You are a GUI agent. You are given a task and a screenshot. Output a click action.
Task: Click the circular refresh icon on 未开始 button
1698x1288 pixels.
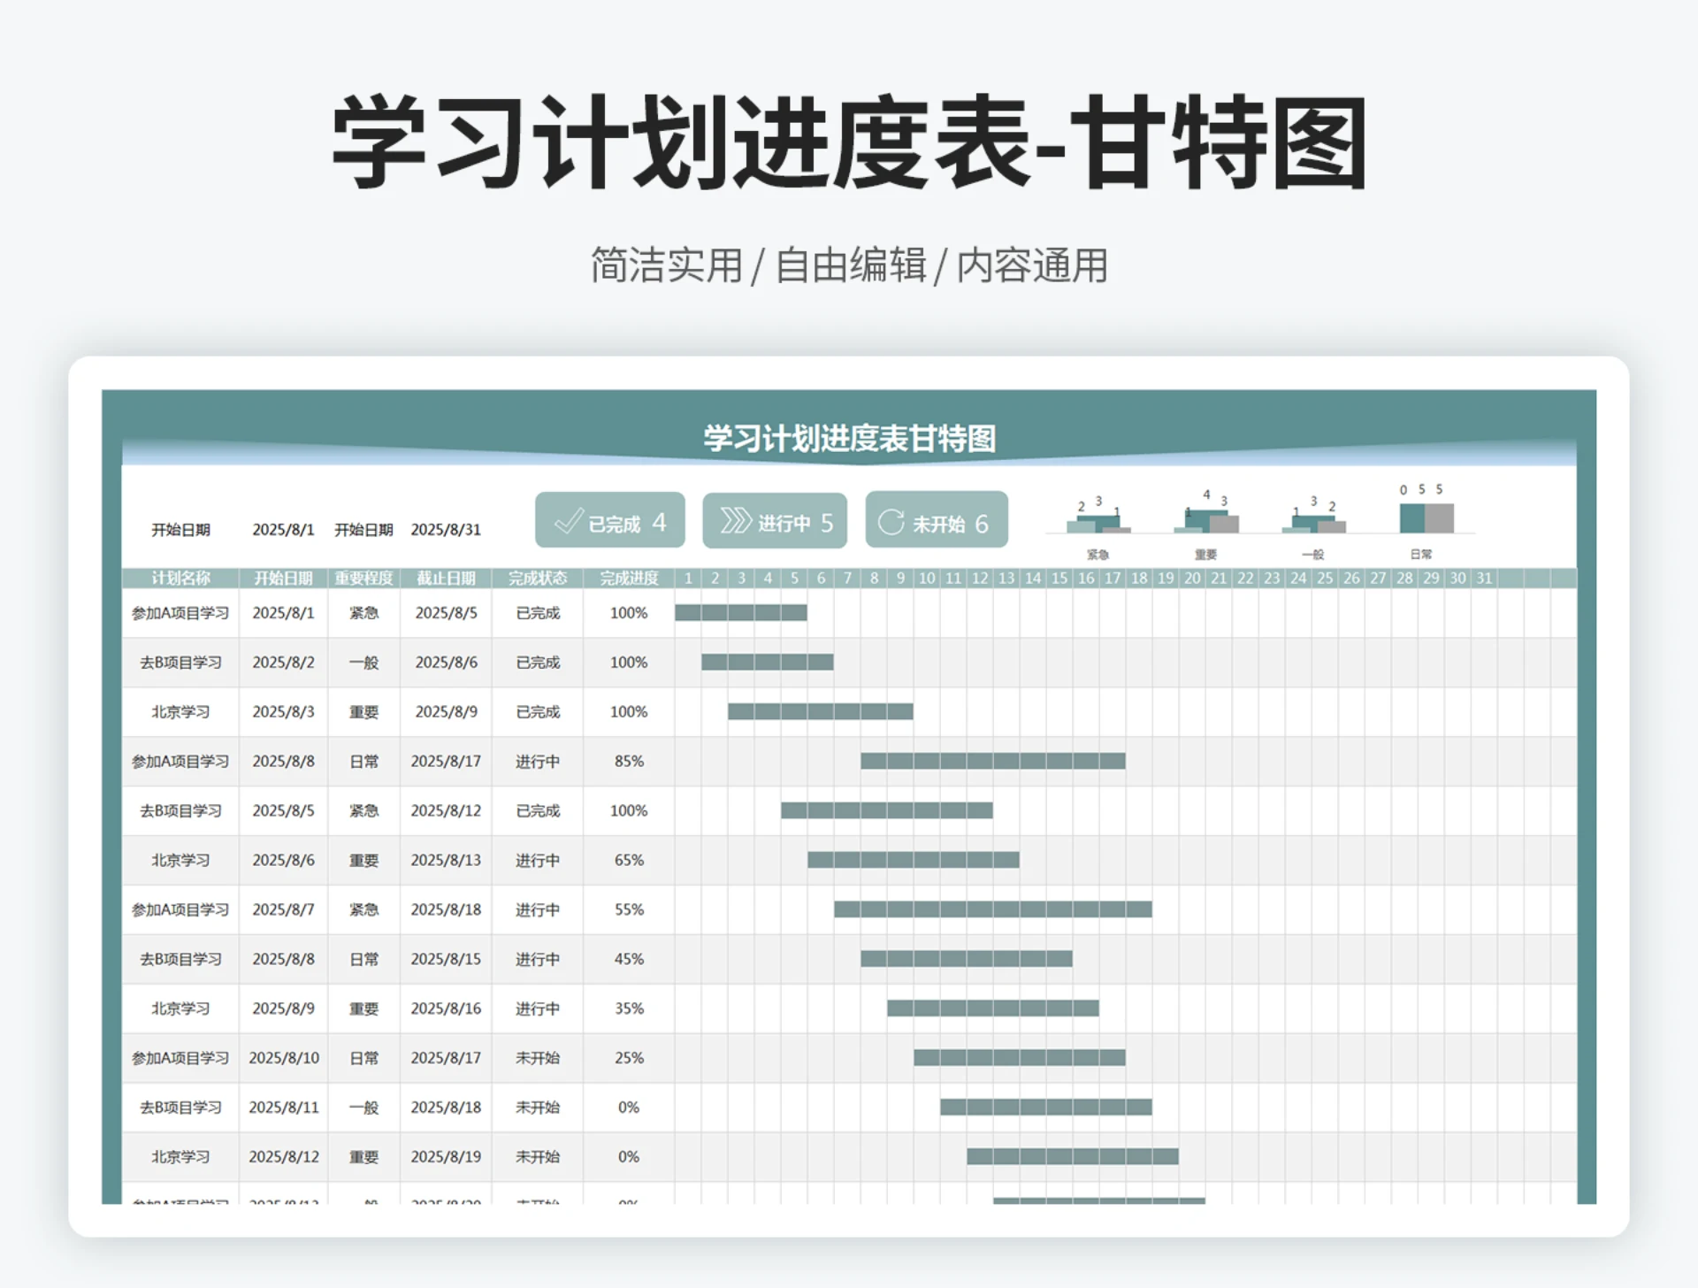[891, 519]
